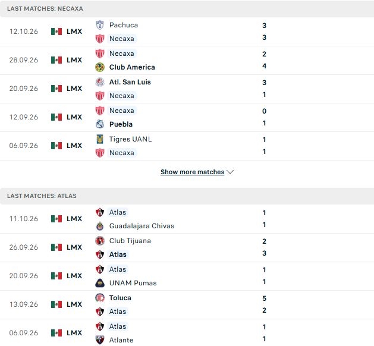Open the Pachuca vs Necaxa 3-3 match
This screenshot has width=374, height=346.
187,32
